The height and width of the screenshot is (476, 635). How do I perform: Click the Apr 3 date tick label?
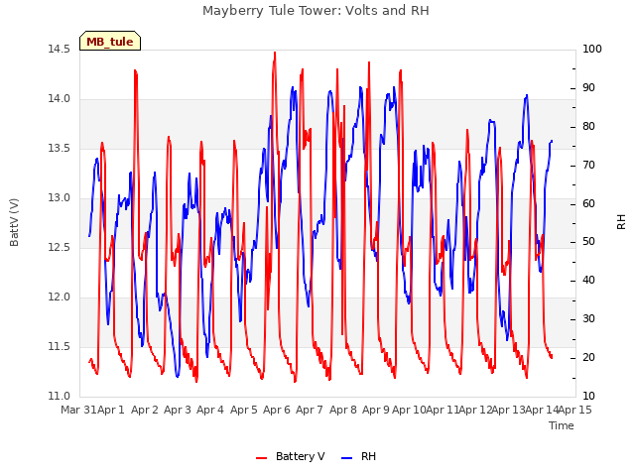click(x=178, y=410)
